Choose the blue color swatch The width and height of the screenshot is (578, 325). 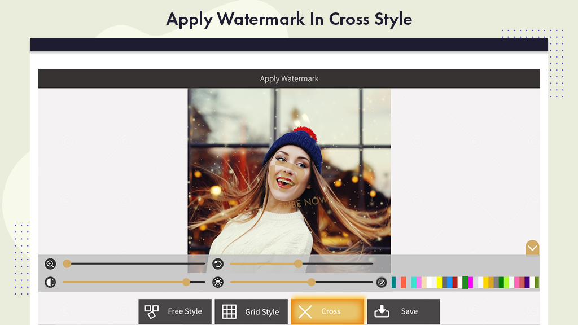point(450,282)
